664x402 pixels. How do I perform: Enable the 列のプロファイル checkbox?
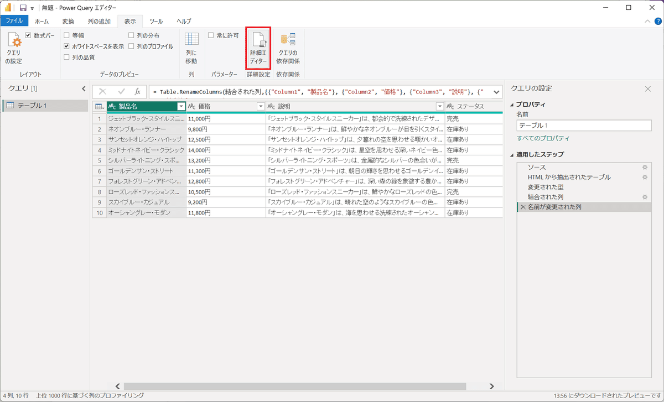pyautogui.click(x=131, y=46)
